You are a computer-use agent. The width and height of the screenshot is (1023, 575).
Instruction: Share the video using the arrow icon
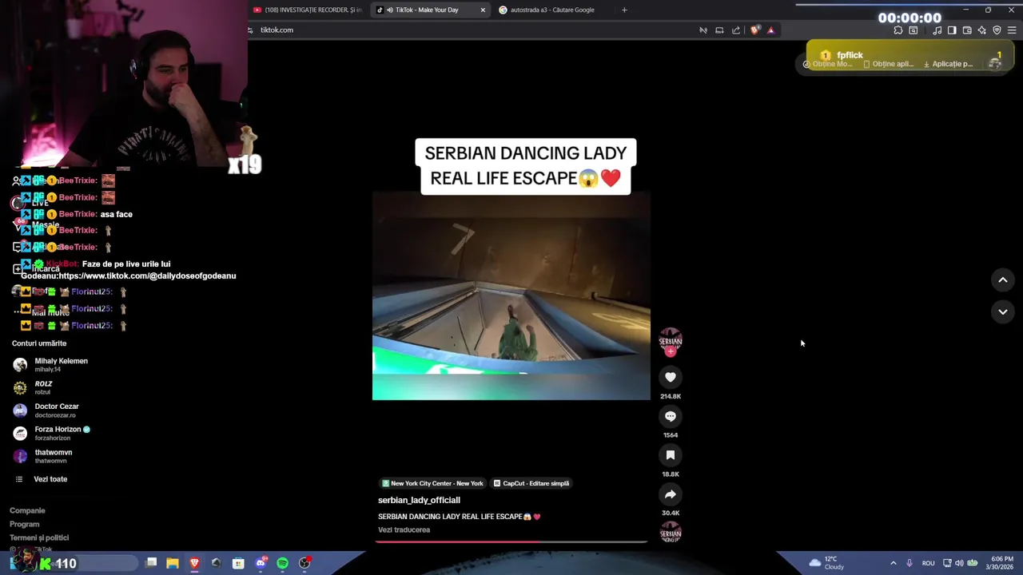[x=671, y=494]
